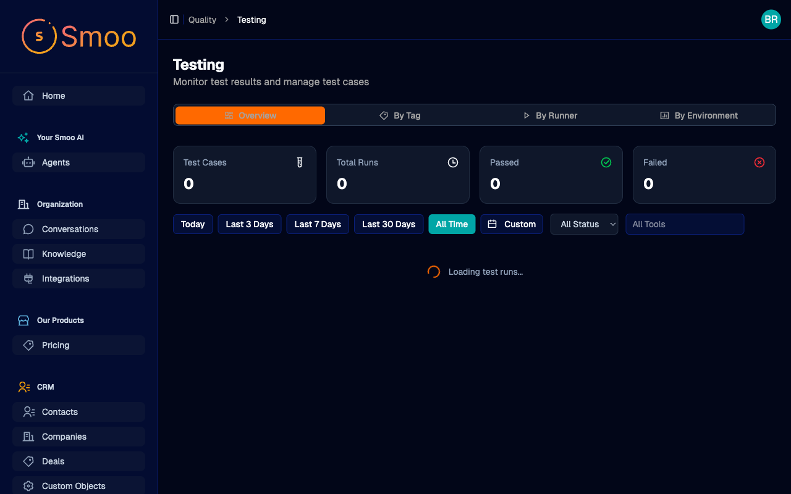Click the sparkles icon beside Your Smoo AI
This screenshot has width=791, height=494.
point(23,137)
